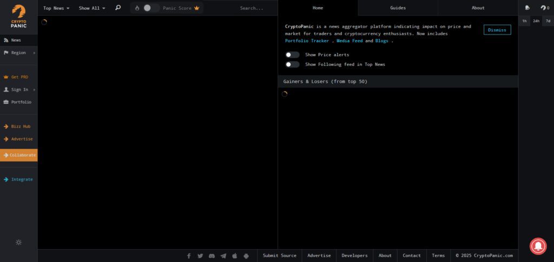Open the Top News dropdown

coord(56,8)
